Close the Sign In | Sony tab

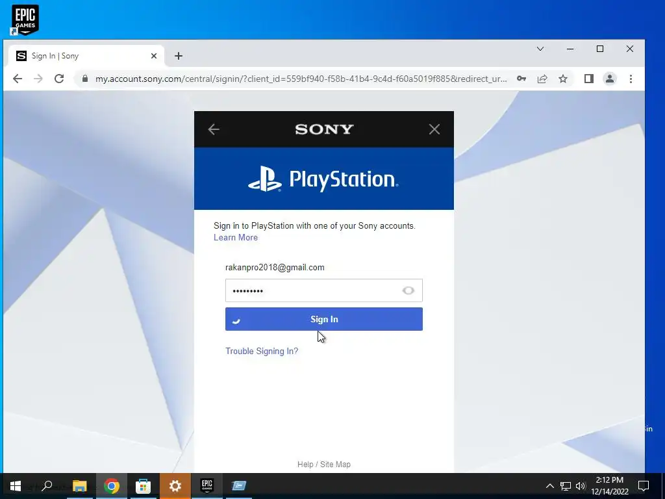point(154,56)
